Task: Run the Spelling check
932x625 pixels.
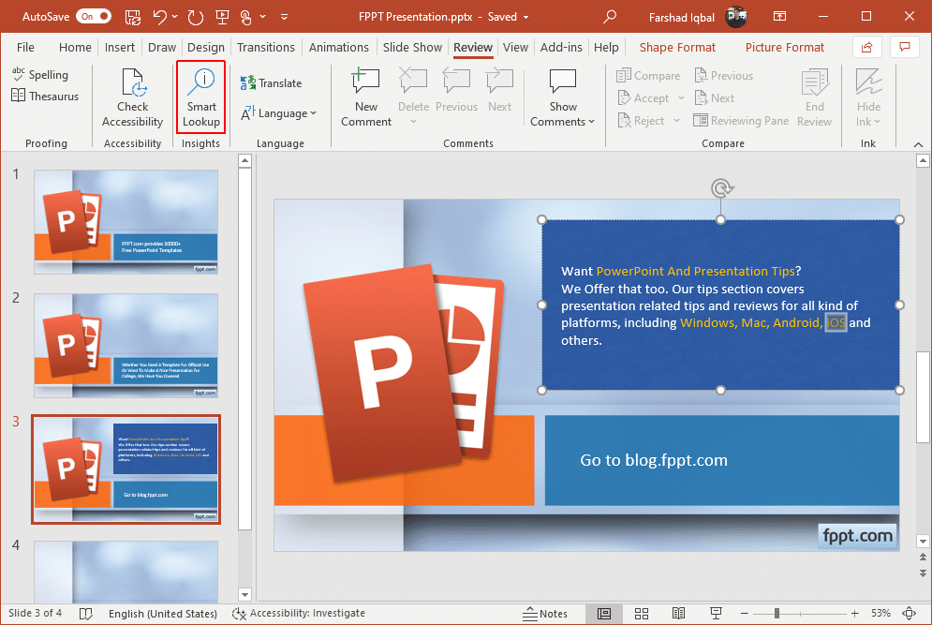Action: point(40,74)
